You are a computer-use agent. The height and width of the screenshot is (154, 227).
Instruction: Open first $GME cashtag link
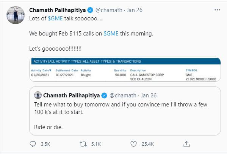[x=55, y=18]
